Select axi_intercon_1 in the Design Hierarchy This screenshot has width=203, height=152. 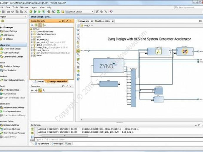click(43, 40)
